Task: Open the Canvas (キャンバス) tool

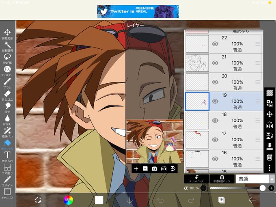Action: tap(7, 194)
